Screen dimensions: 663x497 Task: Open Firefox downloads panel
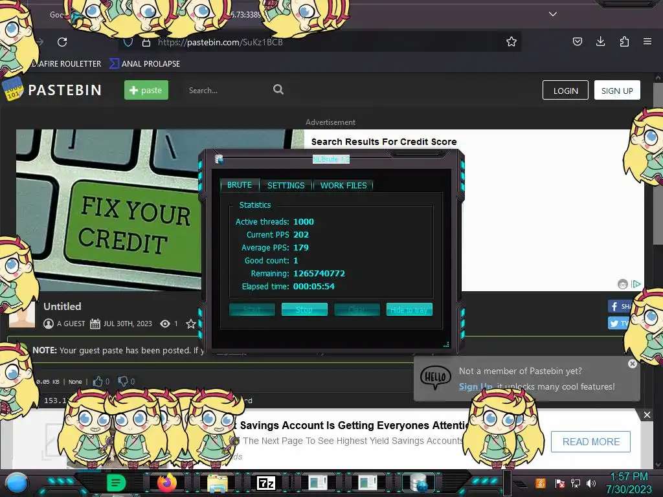(600, 41)
